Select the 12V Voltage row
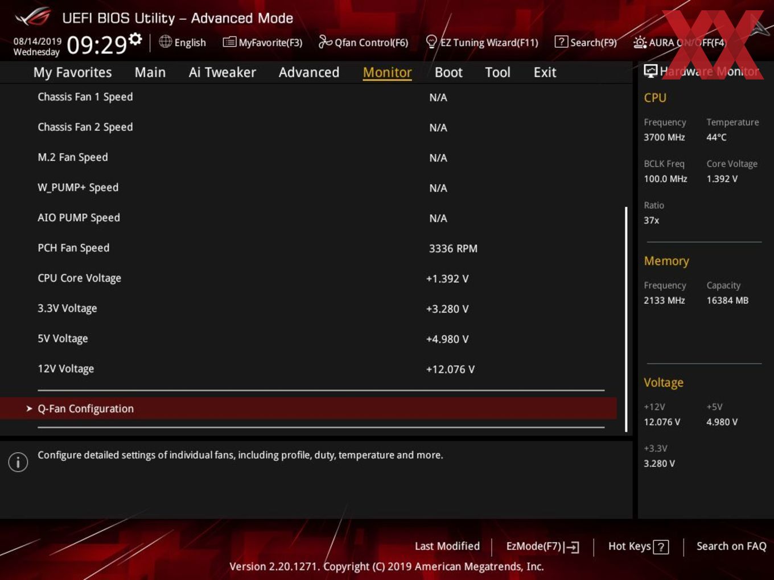774x580 pixels. click(x=308, y=368)
